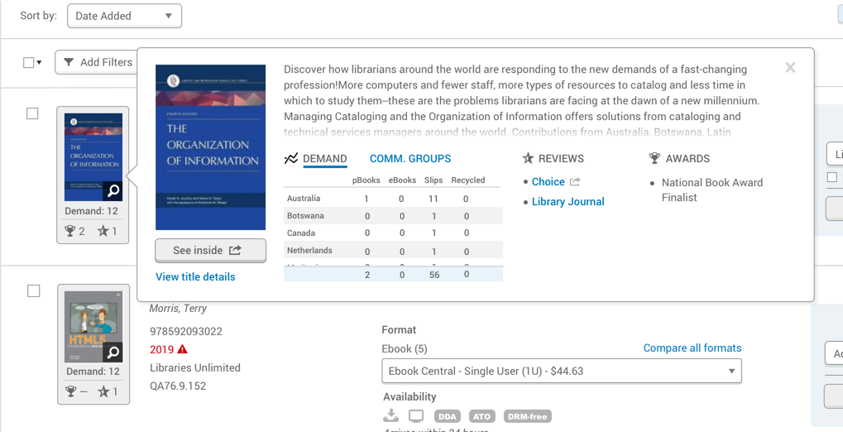Click ISBN 978592093022

[x=186, y=331]
